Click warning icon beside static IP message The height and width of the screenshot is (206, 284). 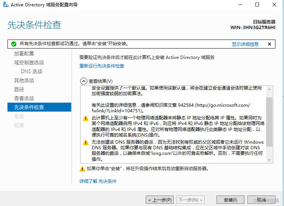[x=86, y=118]
